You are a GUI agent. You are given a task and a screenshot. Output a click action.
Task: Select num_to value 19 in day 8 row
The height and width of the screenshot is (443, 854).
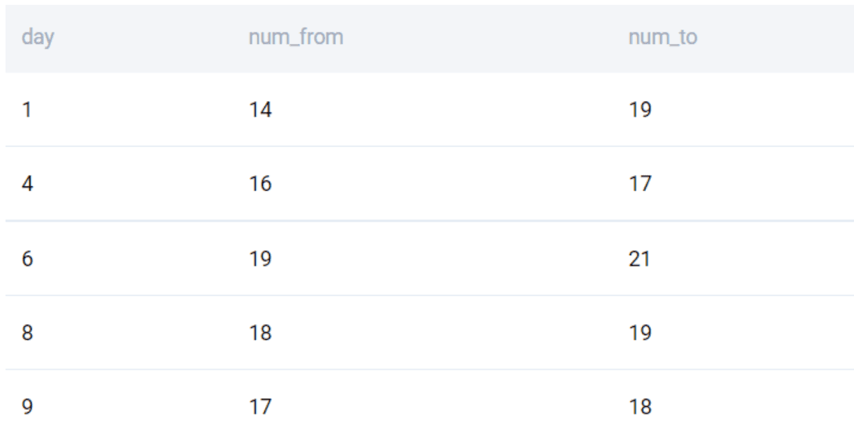click(x=640, y=334)
